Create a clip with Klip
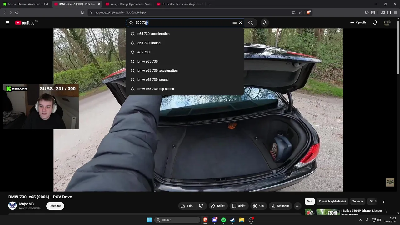This screenshot has height=225, width=400. [258, 206]
